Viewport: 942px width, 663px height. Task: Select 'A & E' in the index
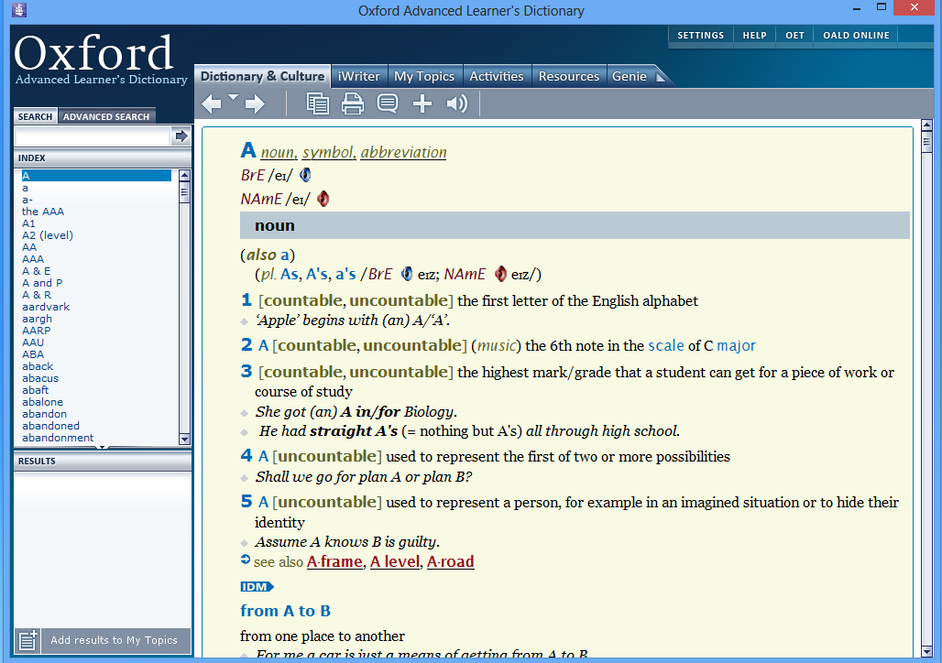point(36,271)
